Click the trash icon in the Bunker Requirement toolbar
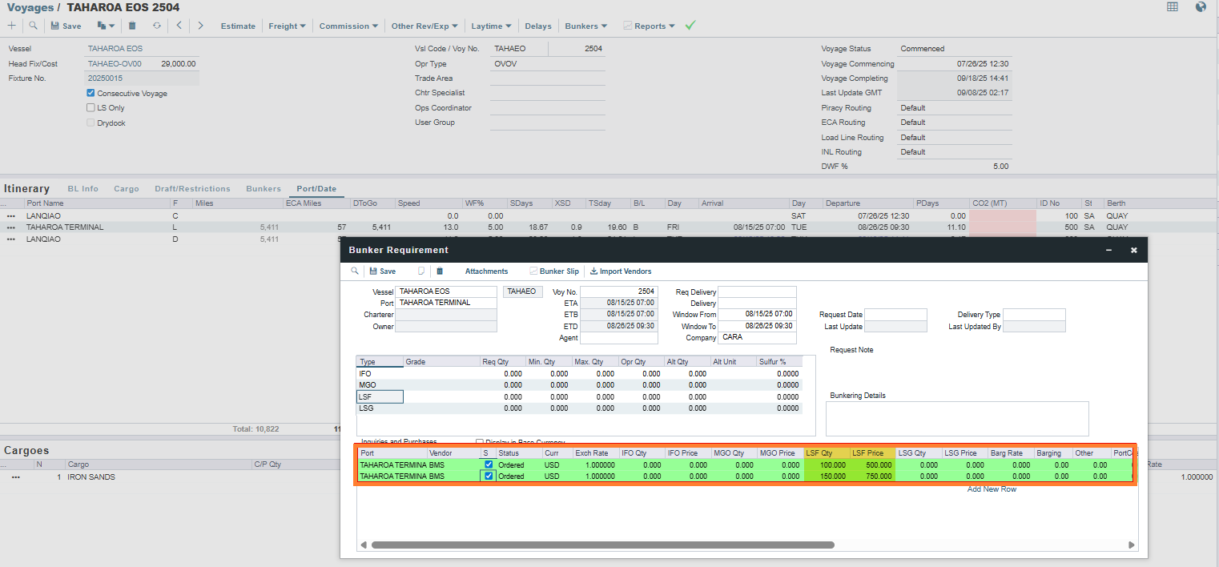 440,271
